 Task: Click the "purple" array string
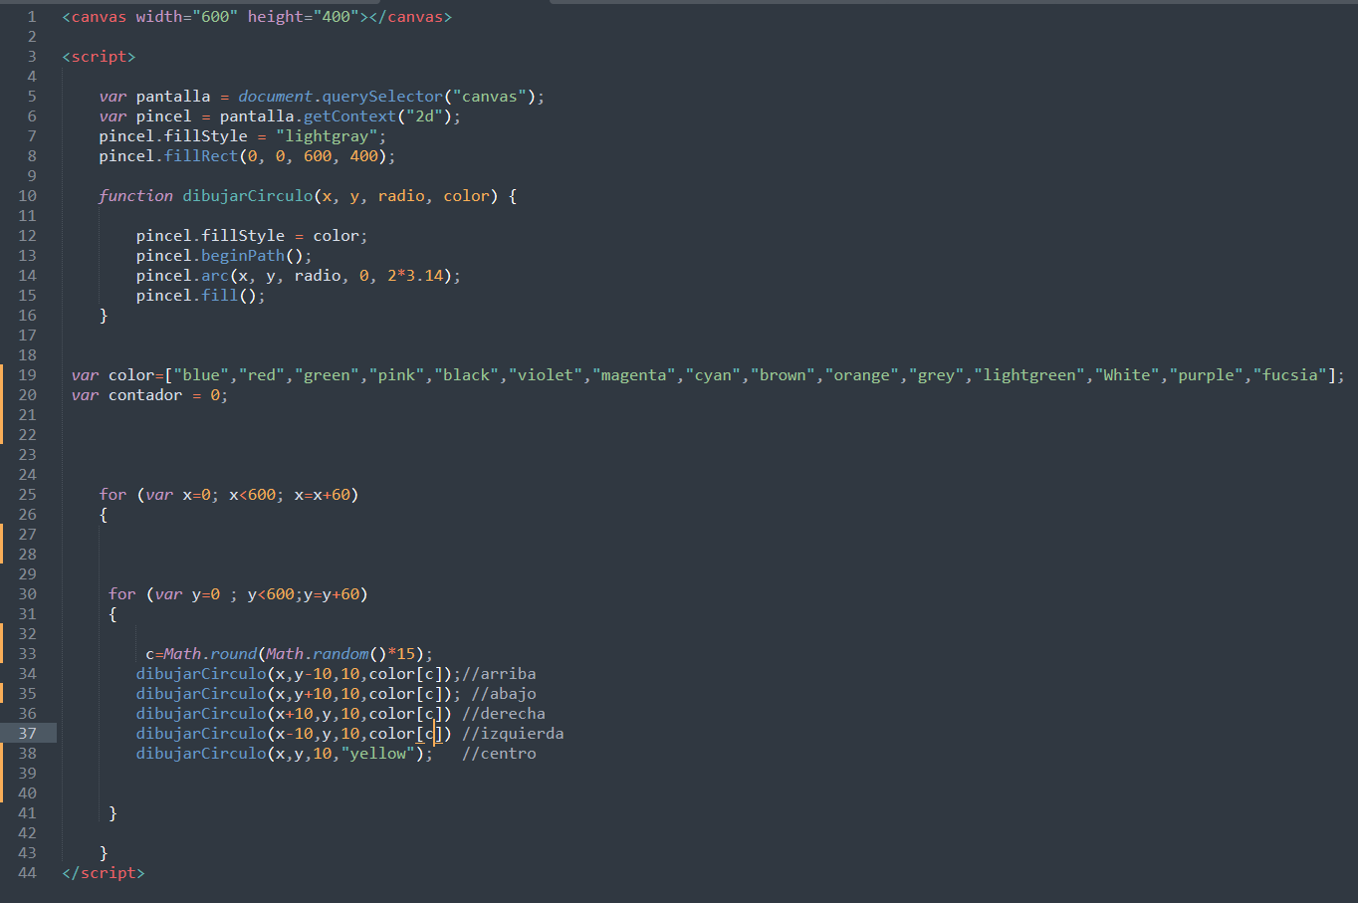[x=1207, y=375]
